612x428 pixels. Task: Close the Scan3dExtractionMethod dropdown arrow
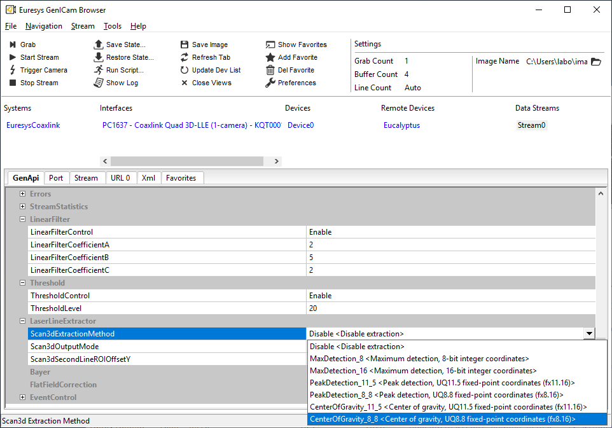click(x=589, y=334)
